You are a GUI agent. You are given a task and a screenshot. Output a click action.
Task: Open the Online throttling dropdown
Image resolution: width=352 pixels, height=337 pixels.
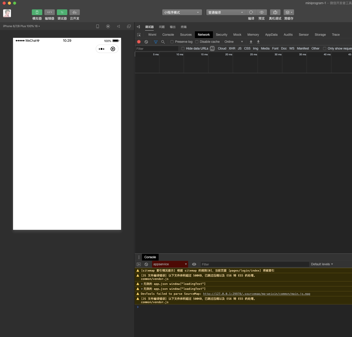point(234,42)
